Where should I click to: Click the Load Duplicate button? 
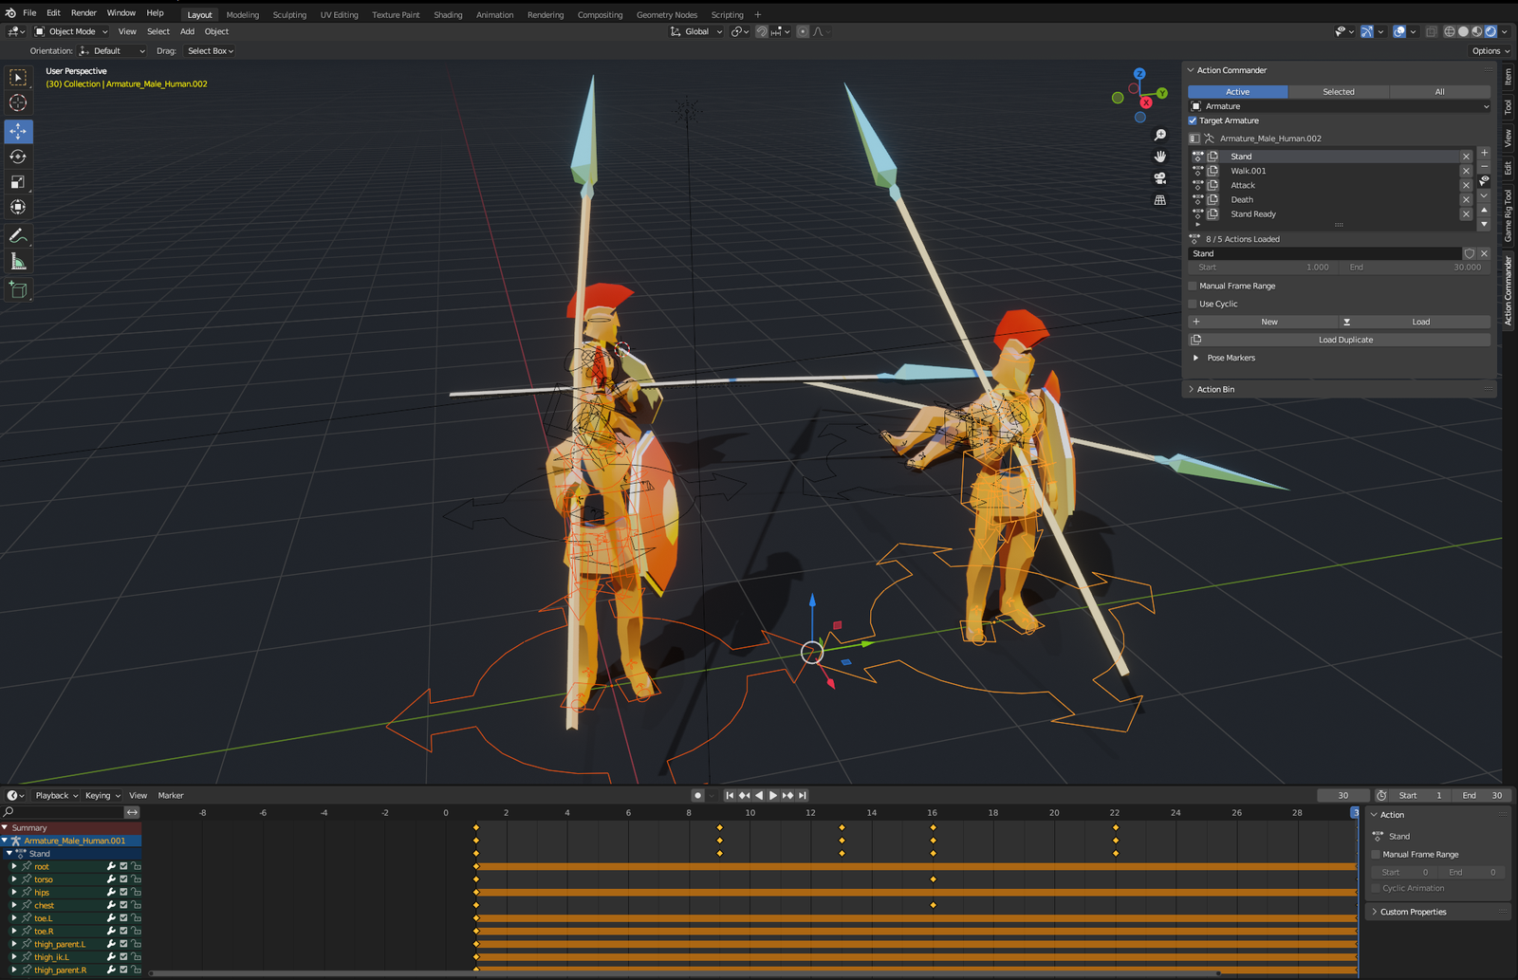[x=1344, y=340]
